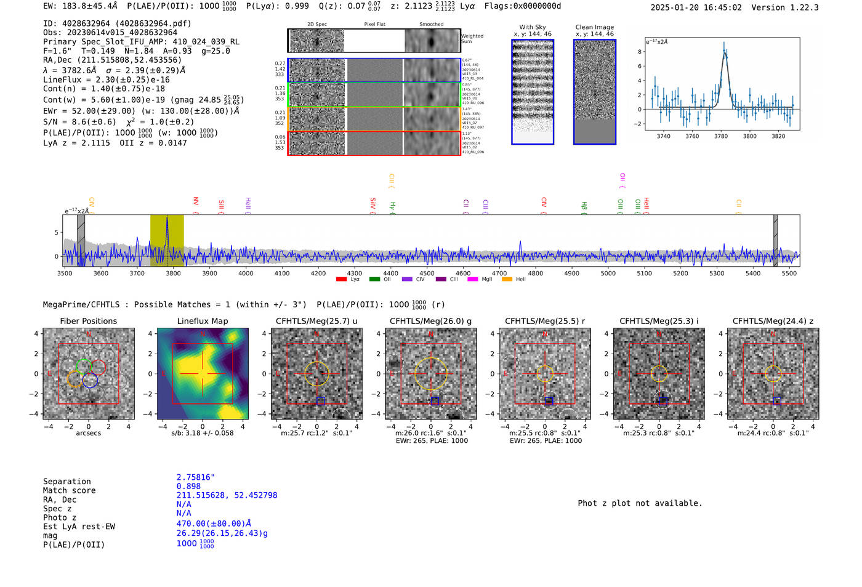Select the red-bordered 2D spectrum row
862x587 pixels.
point(374,143)
